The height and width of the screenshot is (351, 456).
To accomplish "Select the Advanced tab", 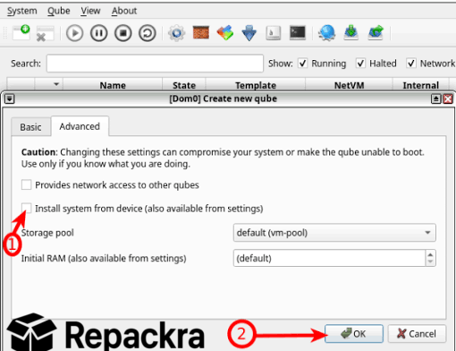I will coord(80,126).
